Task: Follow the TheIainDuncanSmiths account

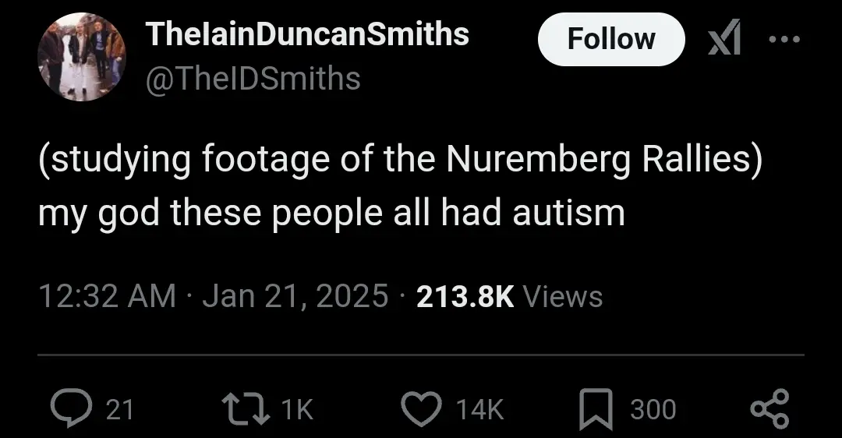Action: click(611, 39)
